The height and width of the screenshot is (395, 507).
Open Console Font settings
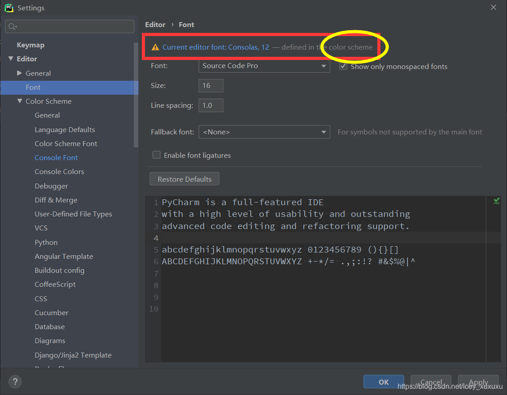(x=56, y=158)
